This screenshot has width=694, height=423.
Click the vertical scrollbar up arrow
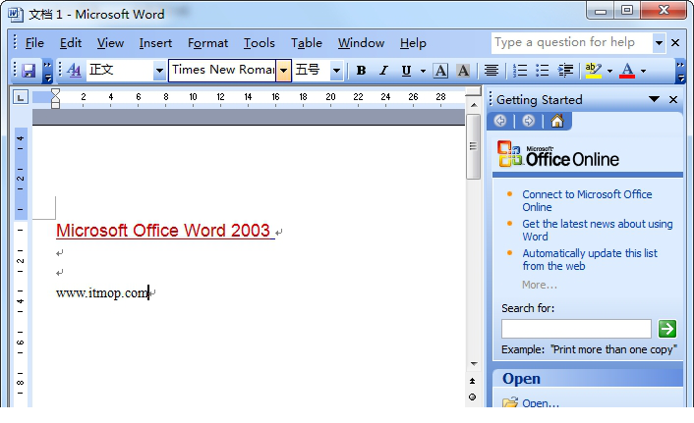tap(474, 105)
